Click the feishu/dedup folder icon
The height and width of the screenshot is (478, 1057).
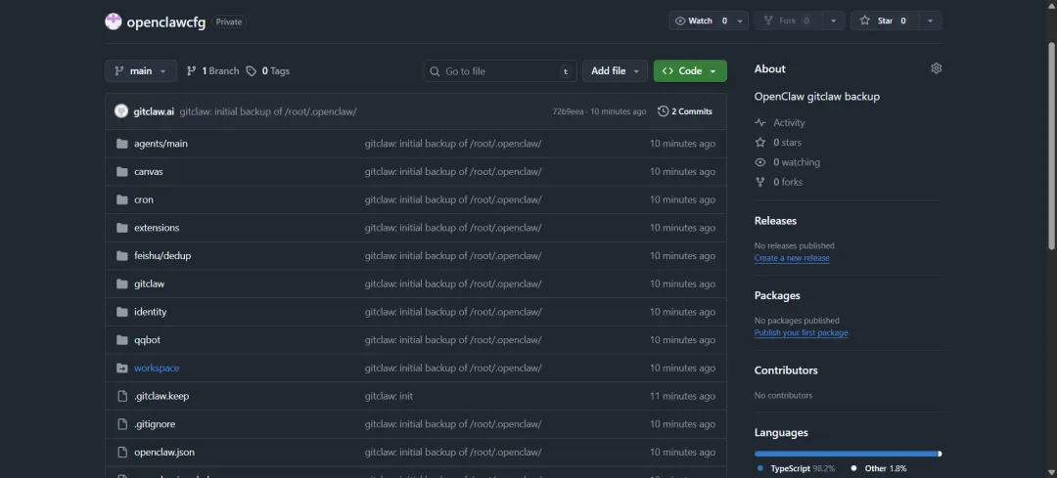(x=122, y=256)
